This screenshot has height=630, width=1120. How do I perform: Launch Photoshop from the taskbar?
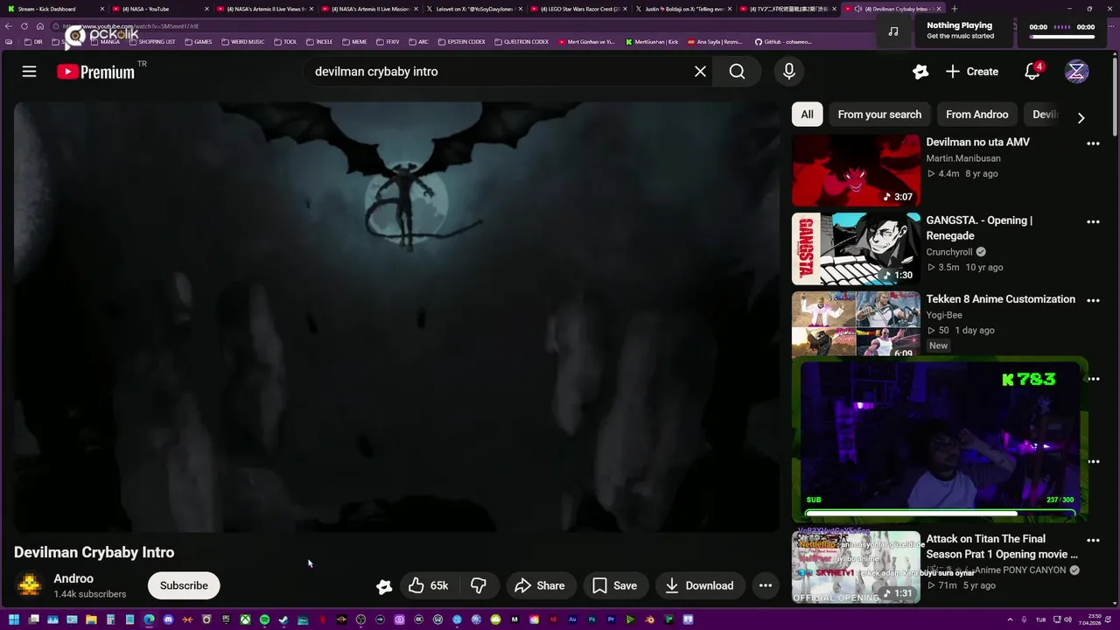[591, 619]
